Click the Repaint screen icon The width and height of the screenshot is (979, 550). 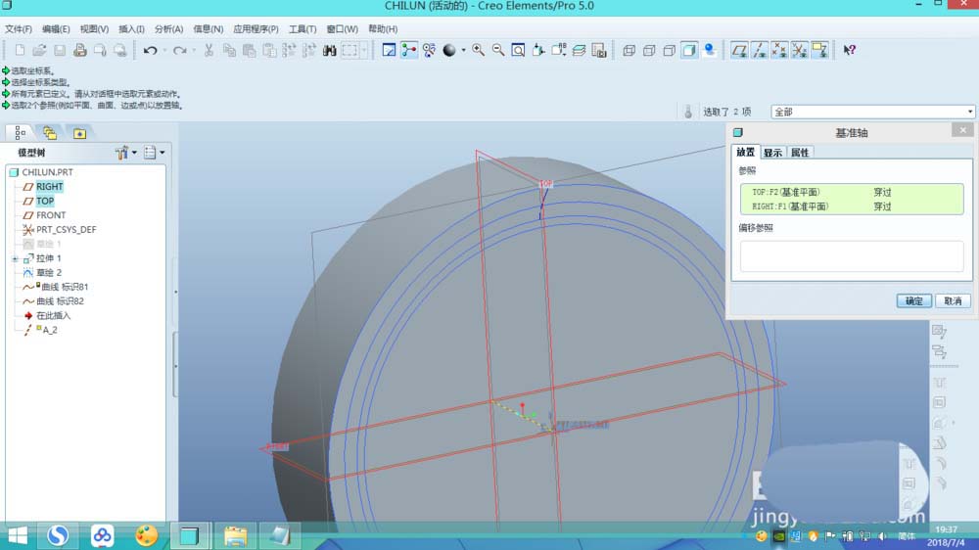click(x=389, y=50)
